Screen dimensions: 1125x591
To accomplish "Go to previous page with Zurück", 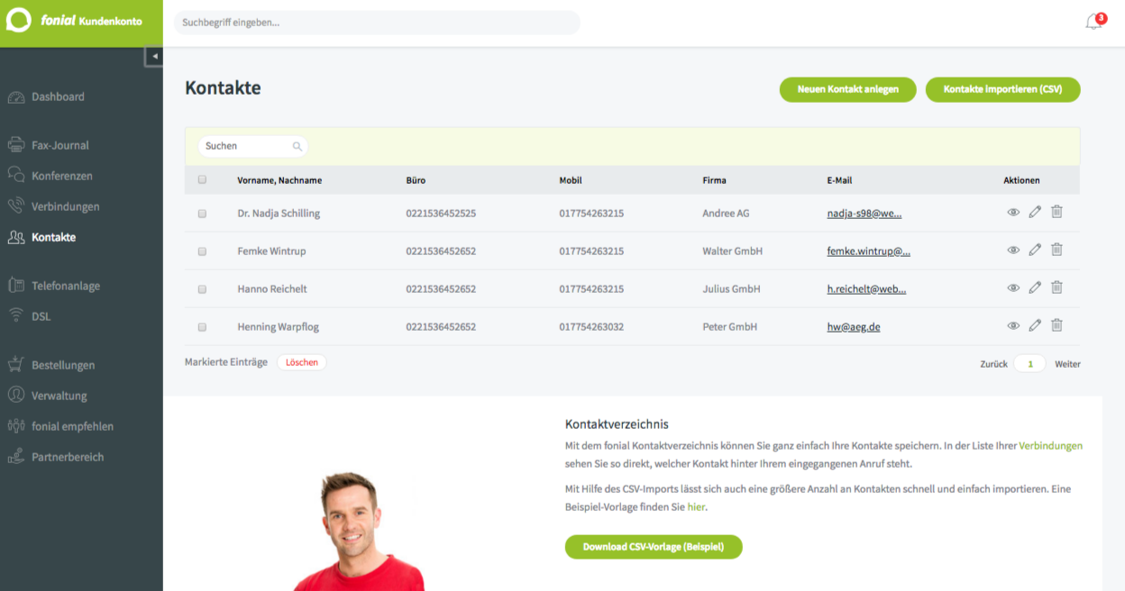I will click(x=993, y=364).
